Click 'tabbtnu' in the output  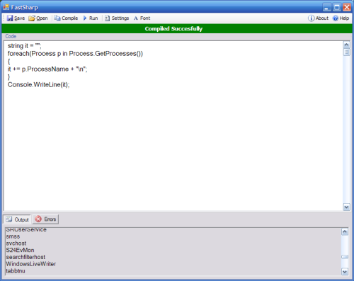16,271
